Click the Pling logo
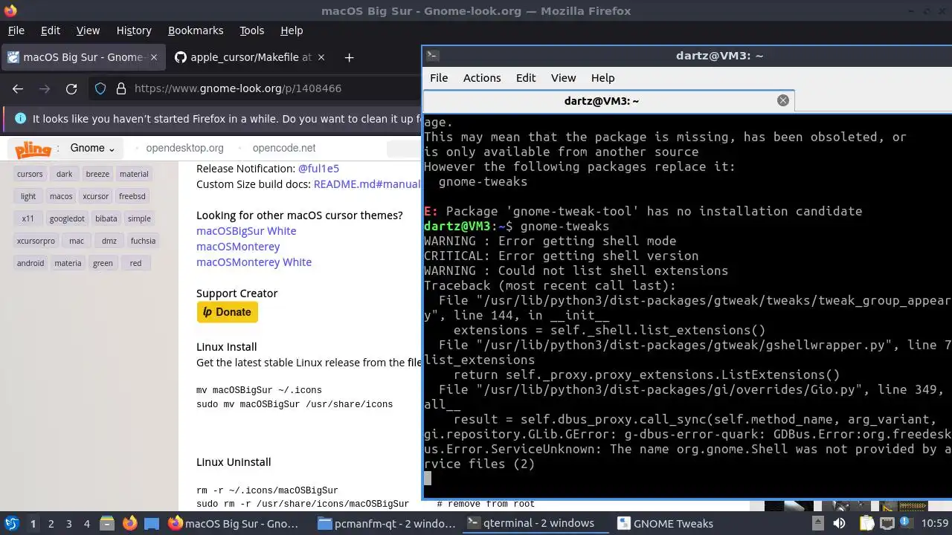This screenshot has width=952, height=535. coord(33,149)
